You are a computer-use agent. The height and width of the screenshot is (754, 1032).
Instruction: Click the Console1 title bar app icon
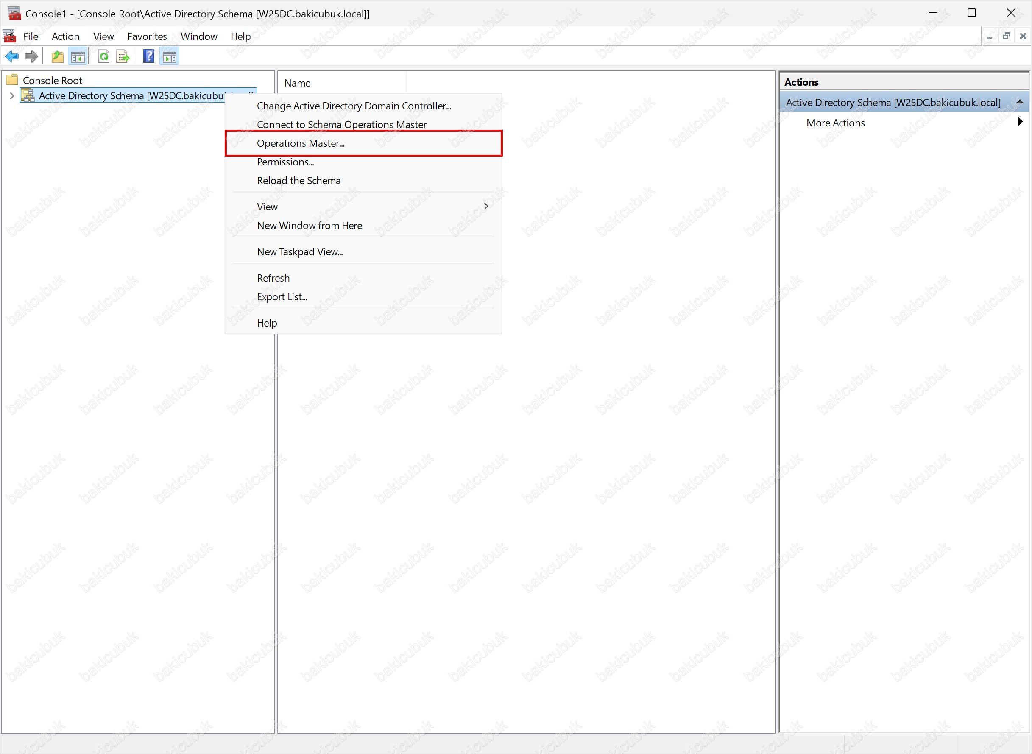pyautogui.click(x=14, y=13)
